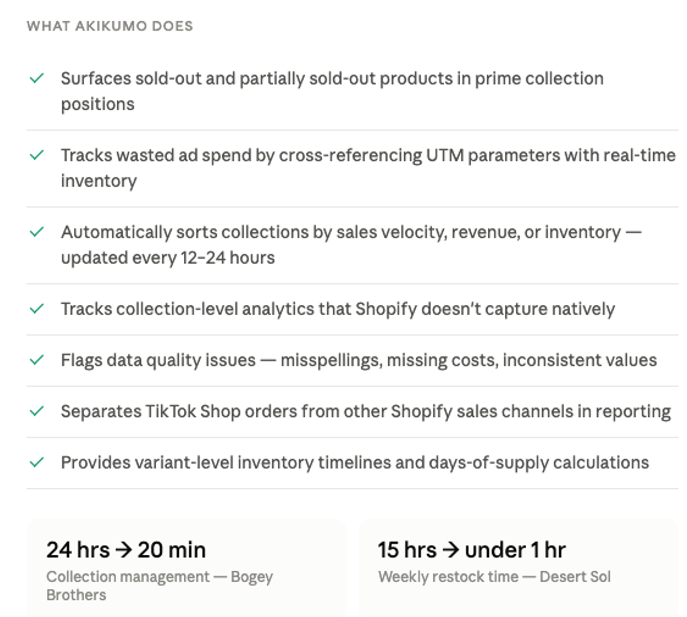Click the days-of-supply calculations line
This screenshot has width=687, height=617.
(355, 463)
